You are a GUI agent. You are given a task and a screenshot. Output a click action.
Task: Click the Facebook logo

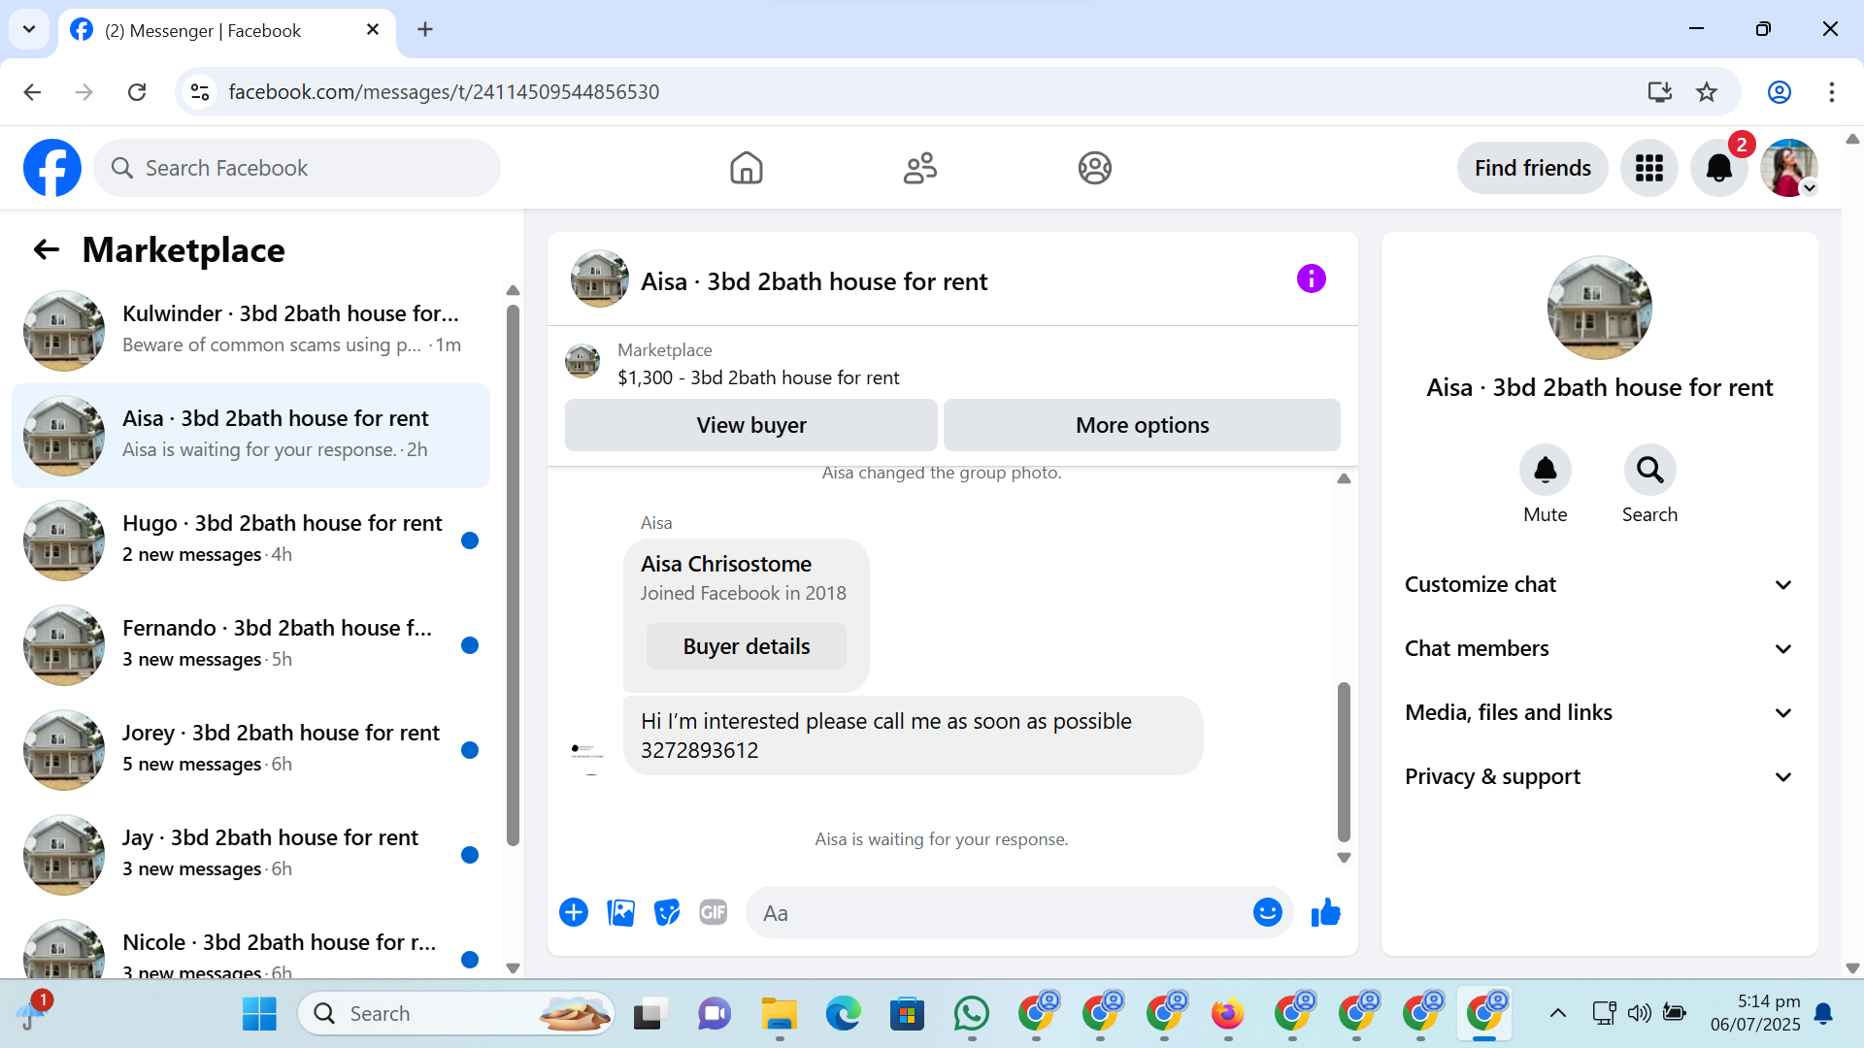coord(52,168)
